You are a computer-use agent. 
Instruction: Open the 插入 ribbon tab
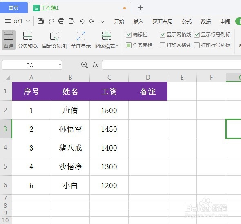pos(138,21)
